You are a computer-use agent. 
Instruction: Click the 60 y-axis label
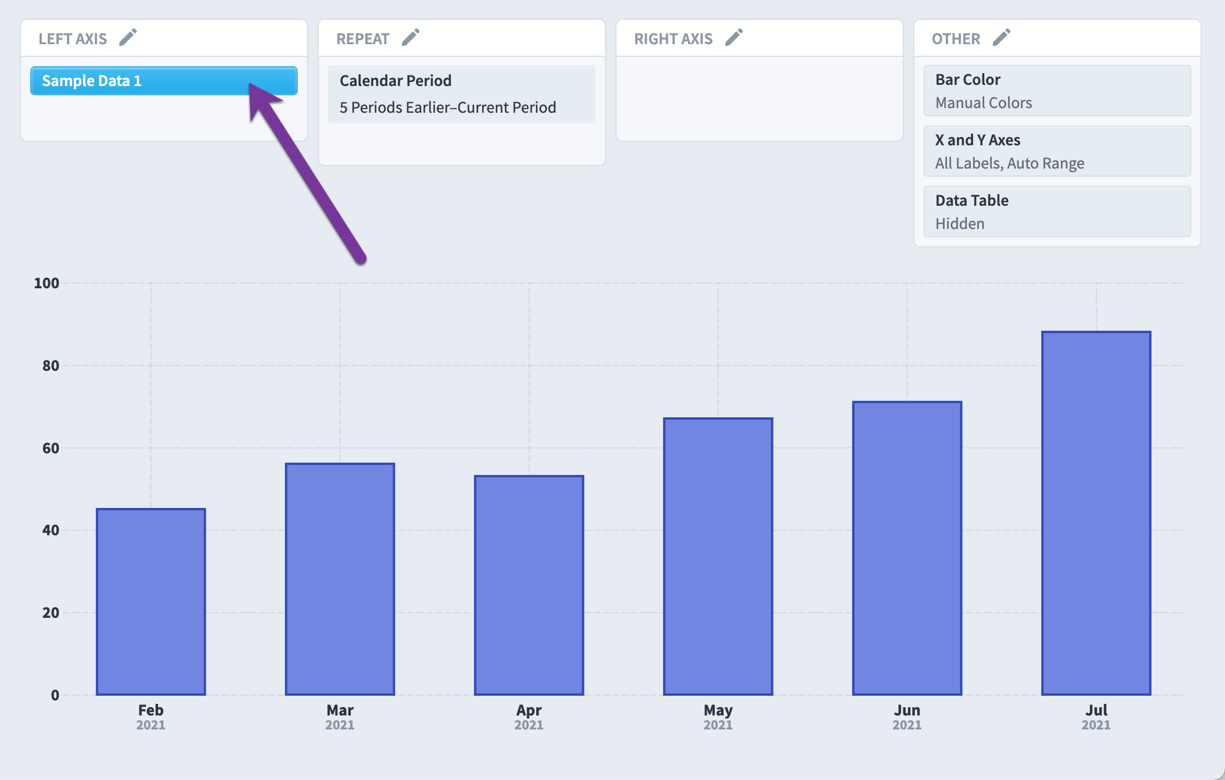[x=51, y=448]
